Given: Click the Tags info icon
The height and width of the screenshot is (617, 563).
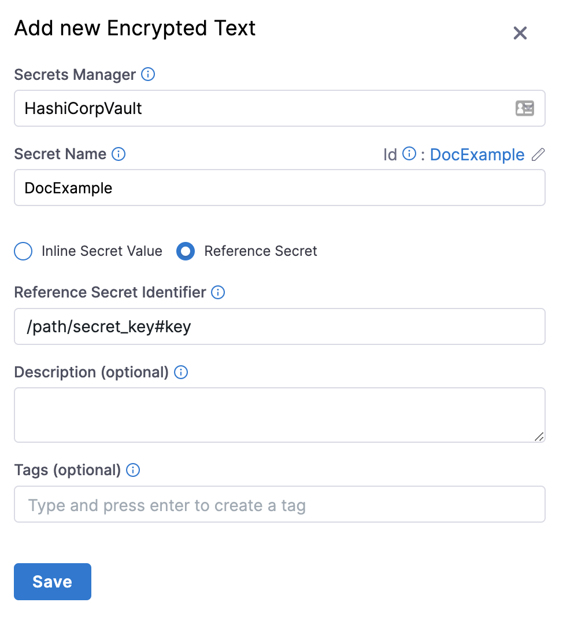Looking at the screenshot, I should point(133,470).
